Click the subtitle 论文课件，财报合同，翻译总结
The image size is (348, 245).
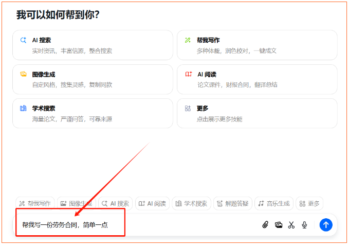point(237,85)
